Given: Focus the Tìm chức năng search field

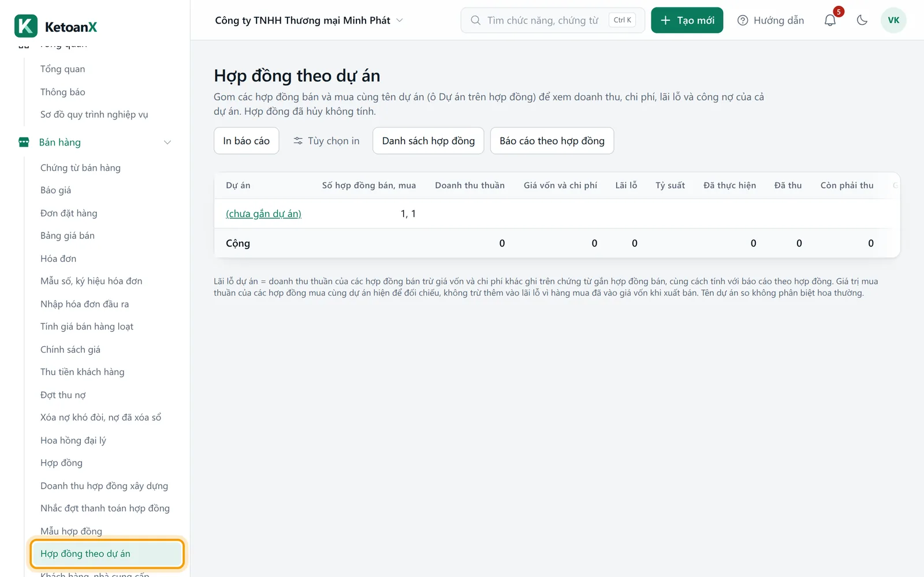Looking at the screenshot, I should [x=553, y=20].
